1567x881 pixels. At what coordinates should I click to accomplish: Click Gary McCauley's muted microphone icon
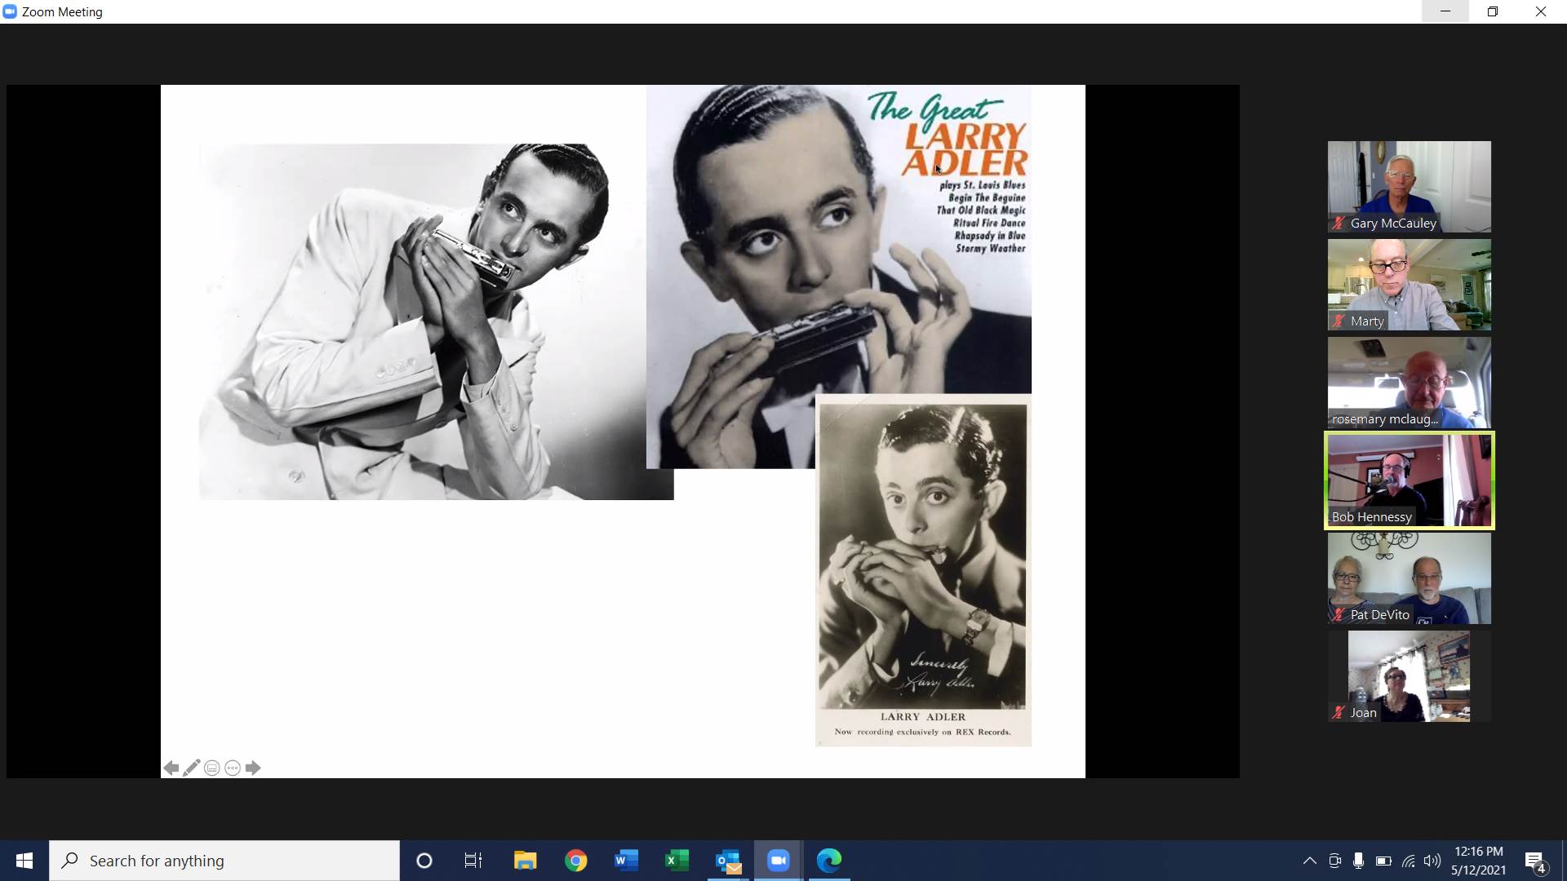[x=1338, y=223]
